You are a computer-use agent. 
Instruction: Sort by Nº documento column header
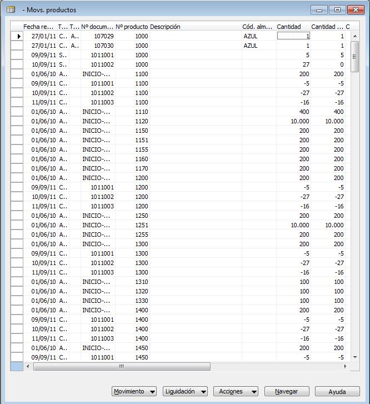coord(98,27)
